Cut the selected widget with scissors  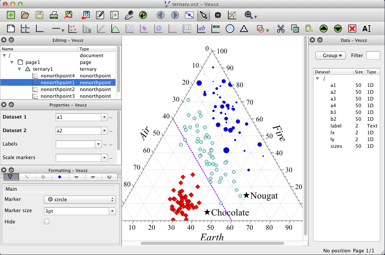tap(281, 29)
